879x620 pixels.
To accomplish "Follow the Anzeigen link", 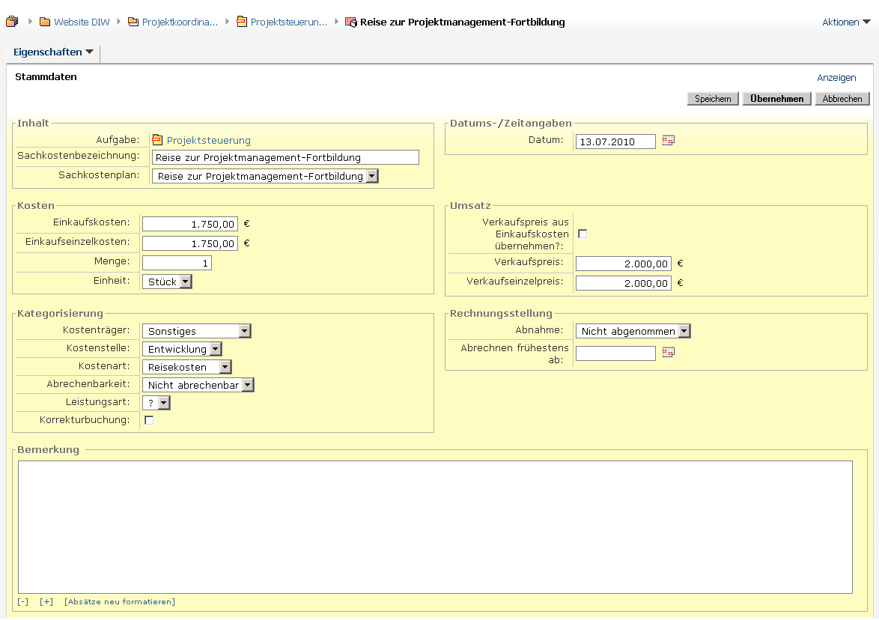I will (x=836, y=78).
